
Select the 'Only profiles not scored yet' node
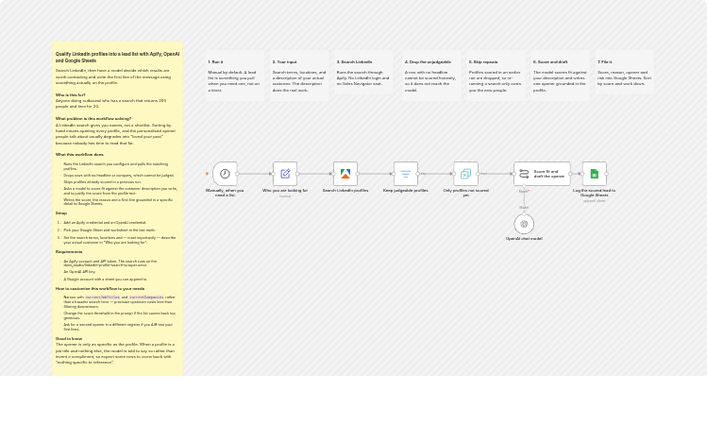(x=465, y=174)
